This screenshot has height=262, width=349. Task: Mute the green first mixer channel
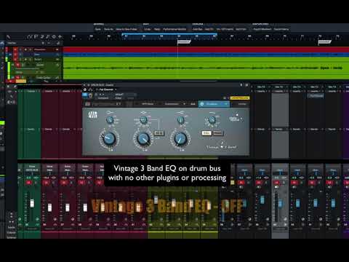[x=28, y=182]
